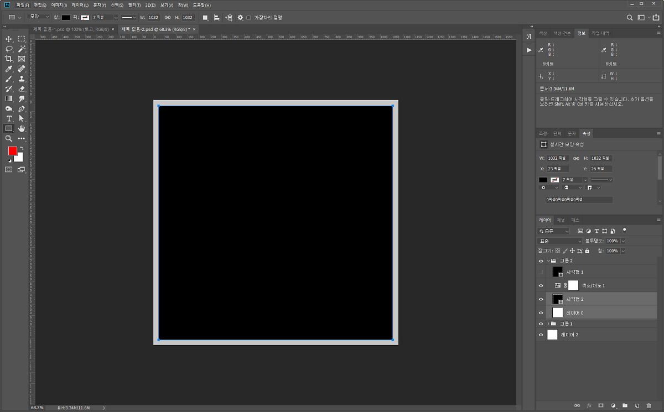This screenshot has width=664, height=412.
Task: Pick the Crop tool
Action: click(9, 59)
